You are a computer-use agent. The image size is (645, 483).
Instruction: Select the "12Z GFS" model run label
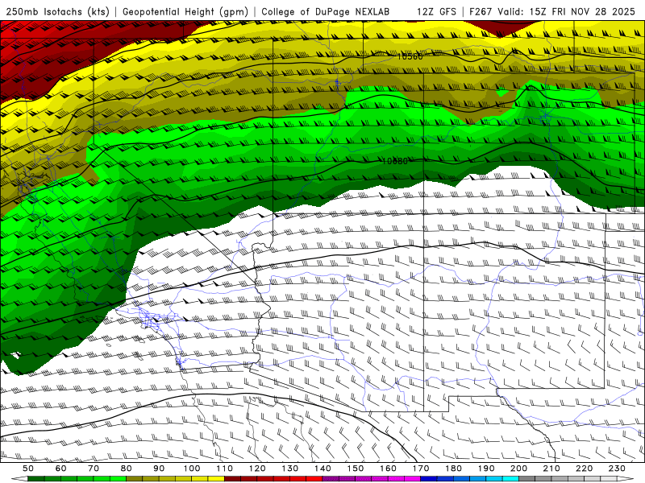(x=436, y=11)
